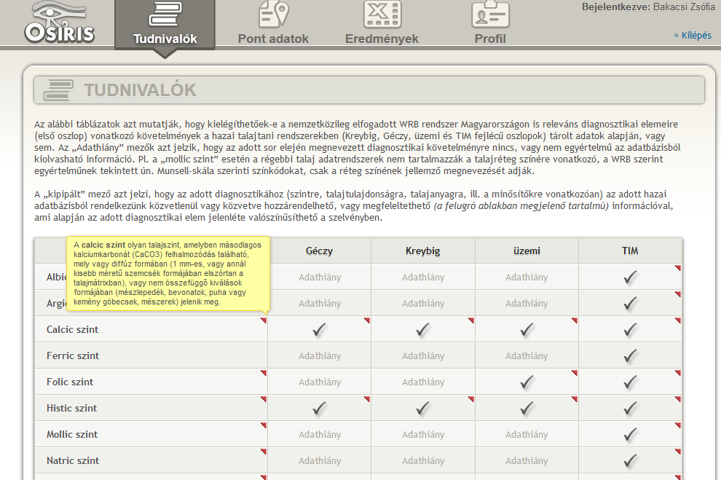Click the Folic szint row label
The width and height of the screenshot is (721, 480).
pos(70,382)
